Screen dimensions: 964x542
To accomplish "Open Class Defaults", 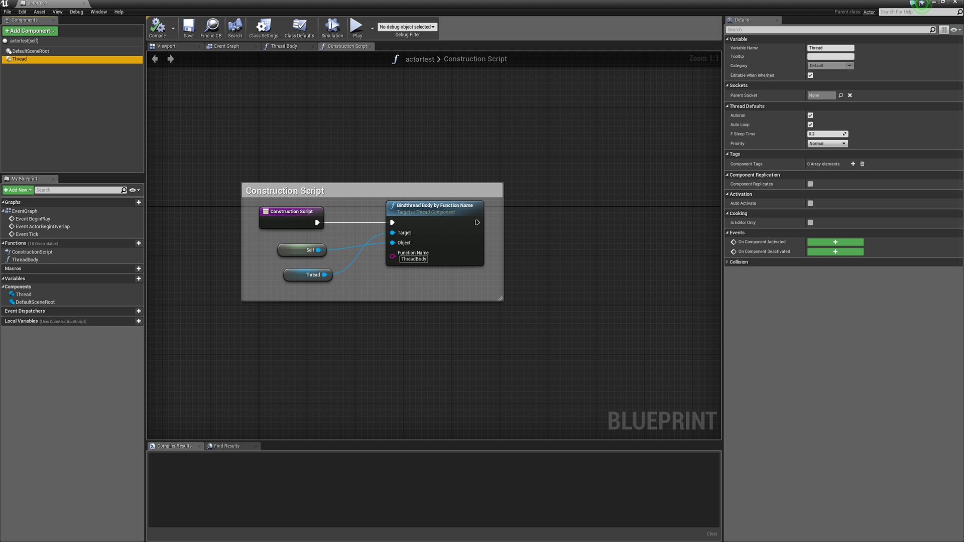I will coord(299,28).
